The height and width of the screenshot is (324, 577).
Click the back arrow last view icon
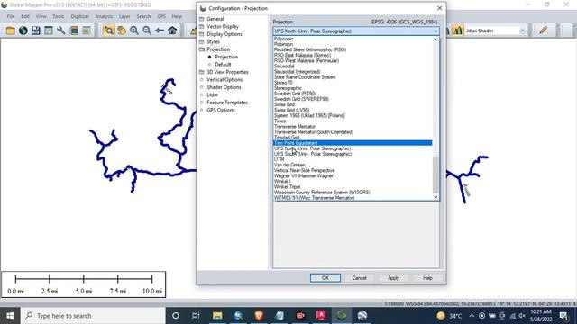[x=160, y=31]
